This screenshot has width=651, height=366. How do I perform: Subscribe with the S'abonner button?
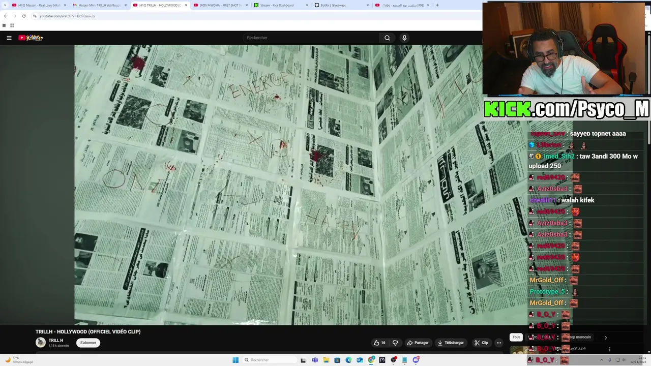click(88, 343)
